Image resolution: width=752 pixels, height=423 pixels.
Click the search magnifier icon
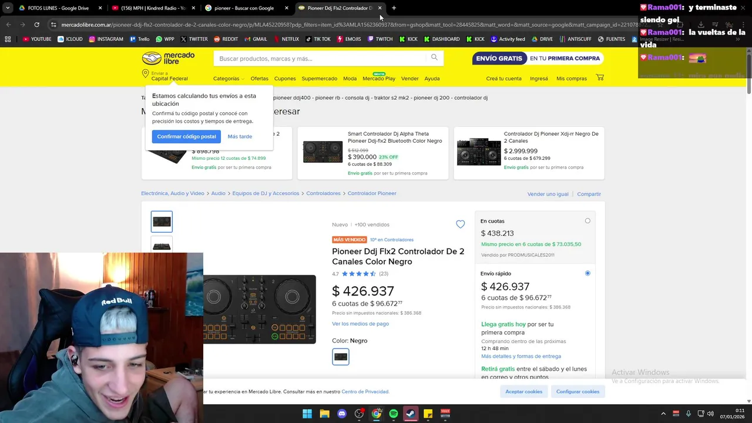tap(434, 58)
